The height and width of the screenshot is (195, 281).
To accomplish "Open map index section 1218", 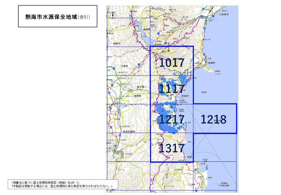I will click(215, 119).
